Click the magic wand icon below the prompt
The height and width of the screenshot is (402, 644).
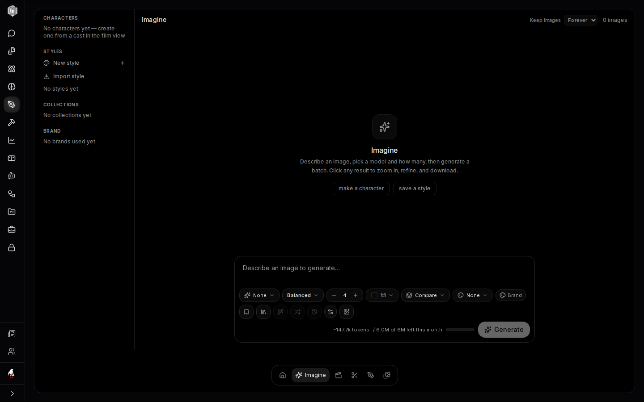pyautogui.click(x=280, y=312)
